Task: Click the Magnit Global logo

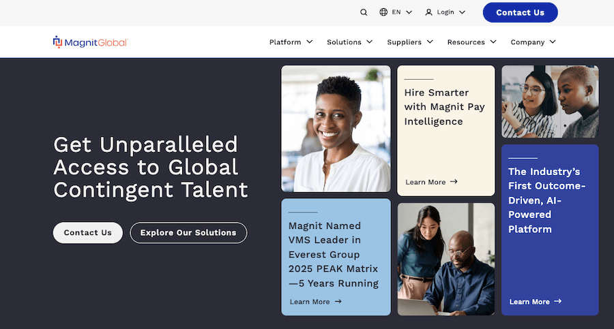Action: [90, 42]
